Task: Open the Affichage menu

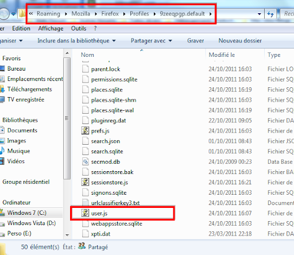Action: pyautogui.click(x=51, y=28)
